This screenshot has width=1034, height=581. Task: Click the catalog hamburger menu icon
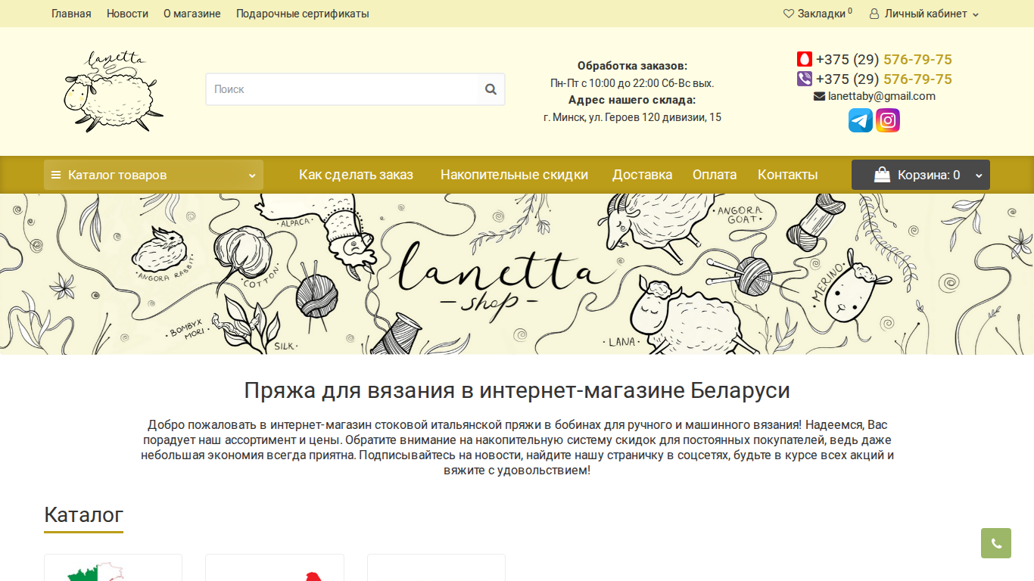[56, 175]
